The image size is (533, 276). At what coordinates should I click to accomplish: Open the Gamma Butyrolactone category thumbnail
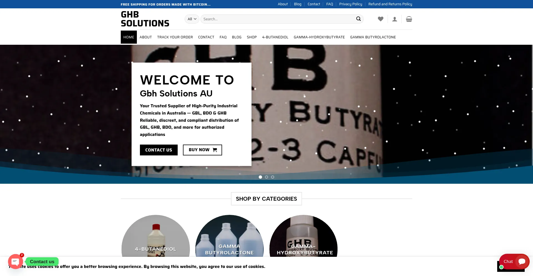pyautogui.click(x=229, y=236)
